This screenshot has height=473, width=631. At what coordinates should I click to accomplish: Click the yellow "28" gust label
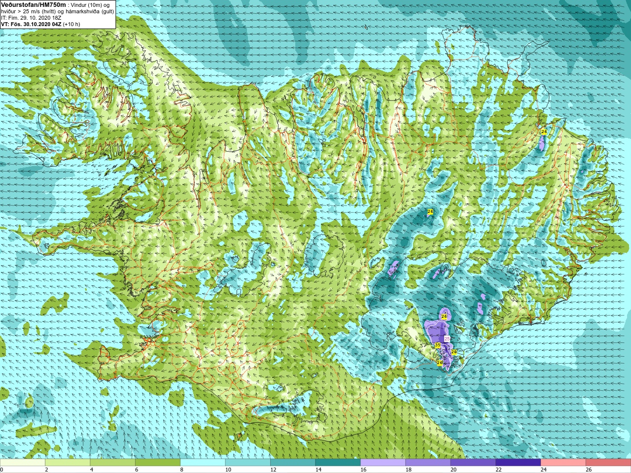coord(454,352)
